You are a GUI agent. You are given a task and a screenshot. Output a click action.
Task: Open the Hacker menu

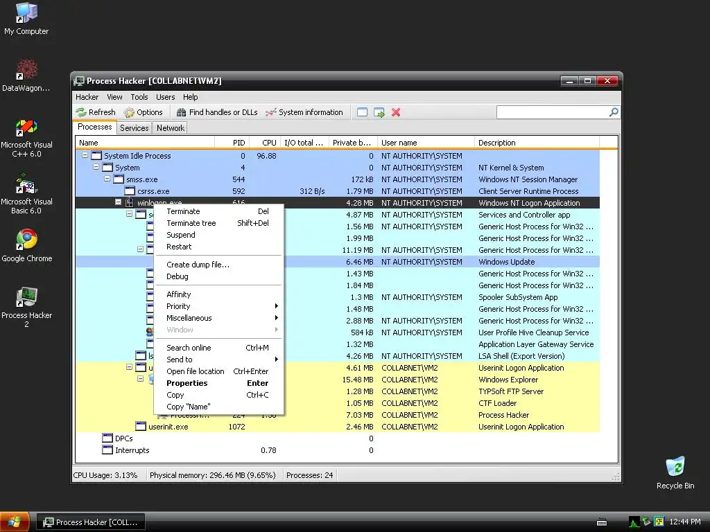pos(87,97)
